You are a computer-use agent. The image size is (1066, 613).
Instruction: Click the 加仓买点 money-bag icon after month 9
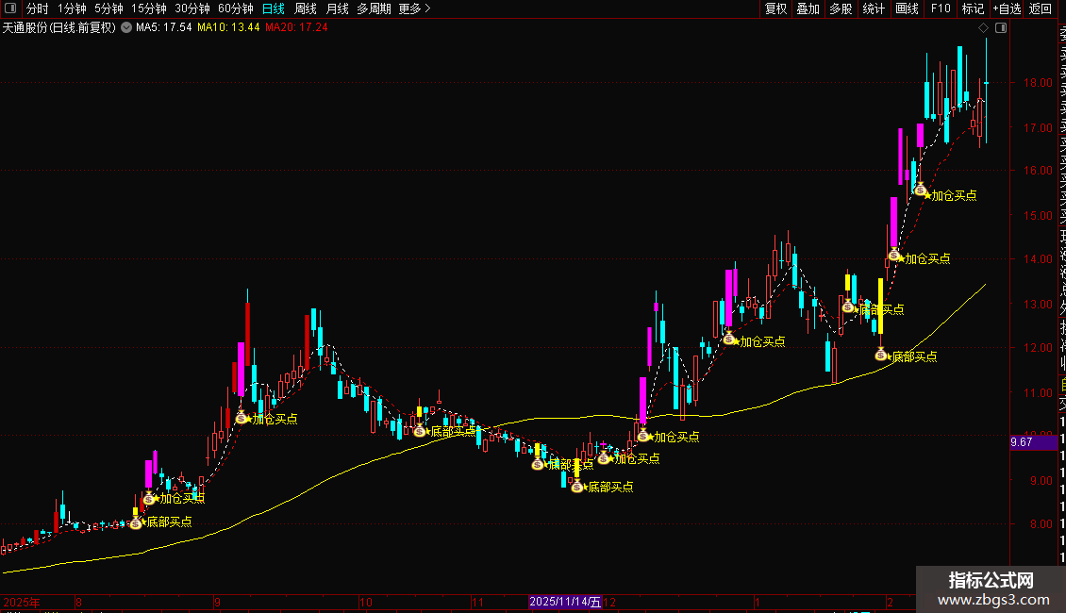click(242, 417)
